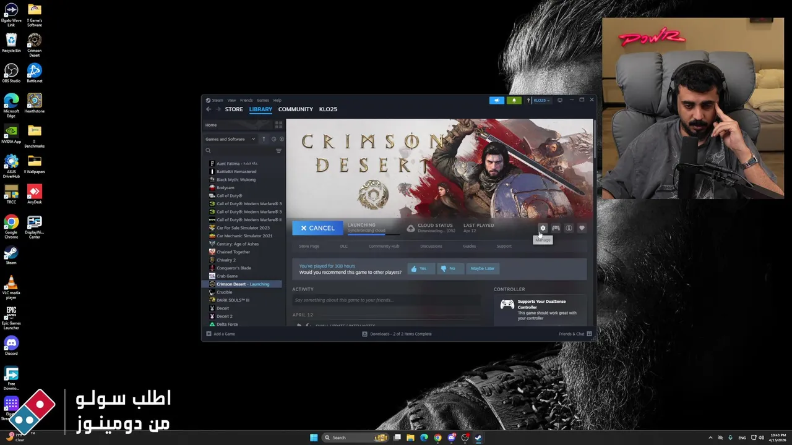
Task: Open Steam notifications bell
Action: (514, 100)
